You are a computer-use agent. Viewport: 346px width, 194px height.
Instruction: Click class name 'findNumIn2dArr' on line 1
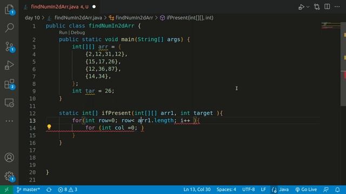coord(111,26)
